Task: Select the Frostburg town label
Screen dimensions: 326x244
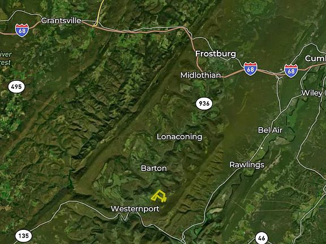Action: coord(216,54)
